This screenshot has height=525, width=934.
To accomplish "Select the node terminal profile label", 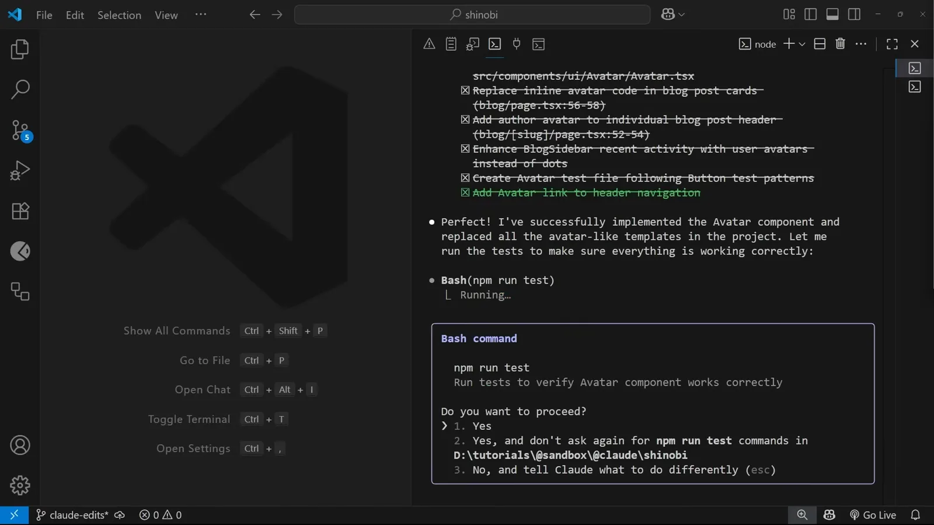I will tap(757, 44).
